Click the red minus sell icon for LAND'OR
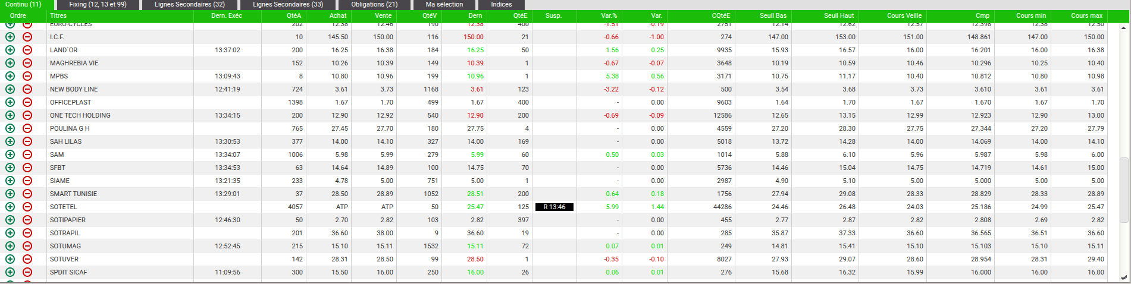1131x284 pixels. click(x=27, y=50)
